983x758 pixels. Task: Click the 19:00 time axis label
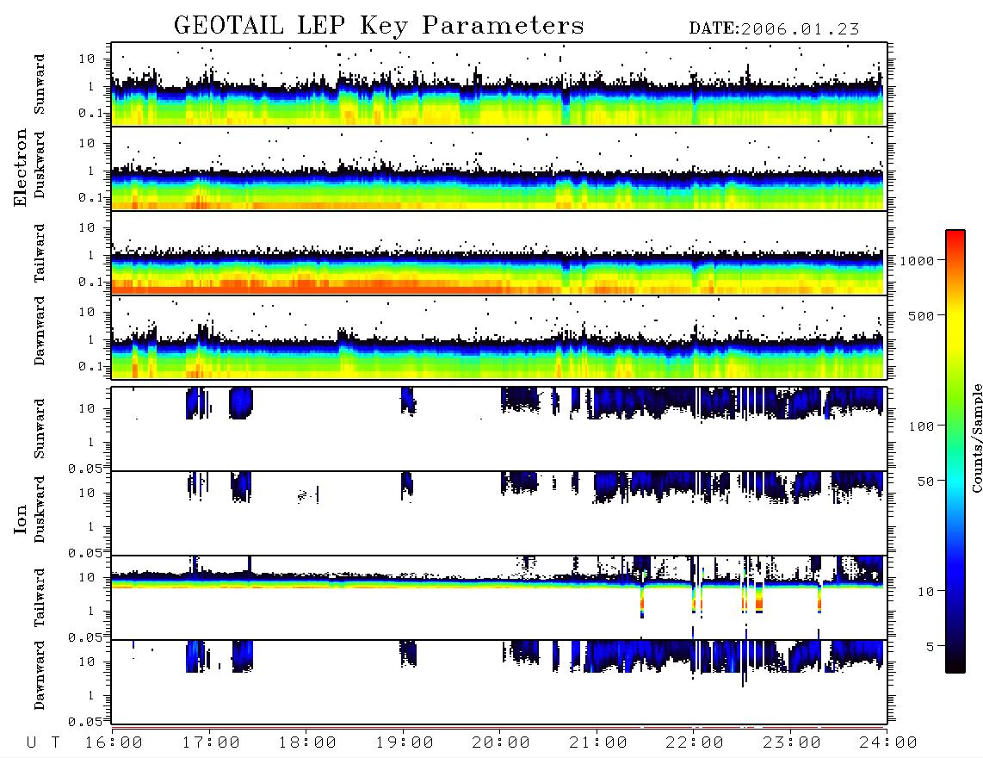click(405, 742)
